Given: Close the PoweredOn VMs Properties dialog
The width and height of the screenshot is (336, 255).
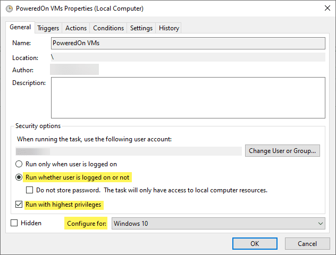Looking at the screenshot, I should tap(324, 8).
